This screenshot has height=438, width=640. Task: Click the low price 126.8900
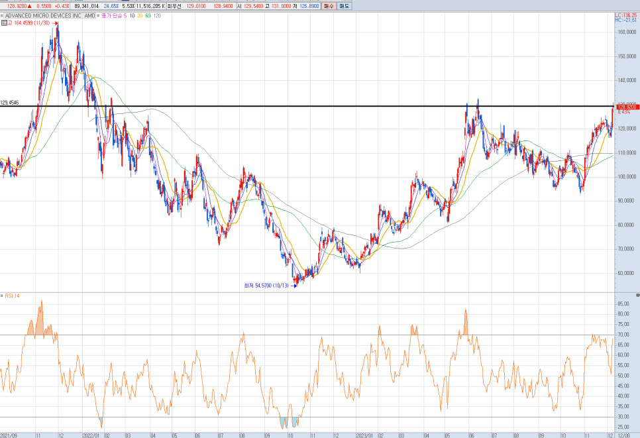309,6
